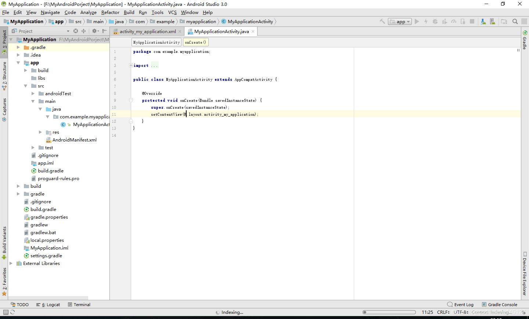Select local.properties file

(44, 240)
